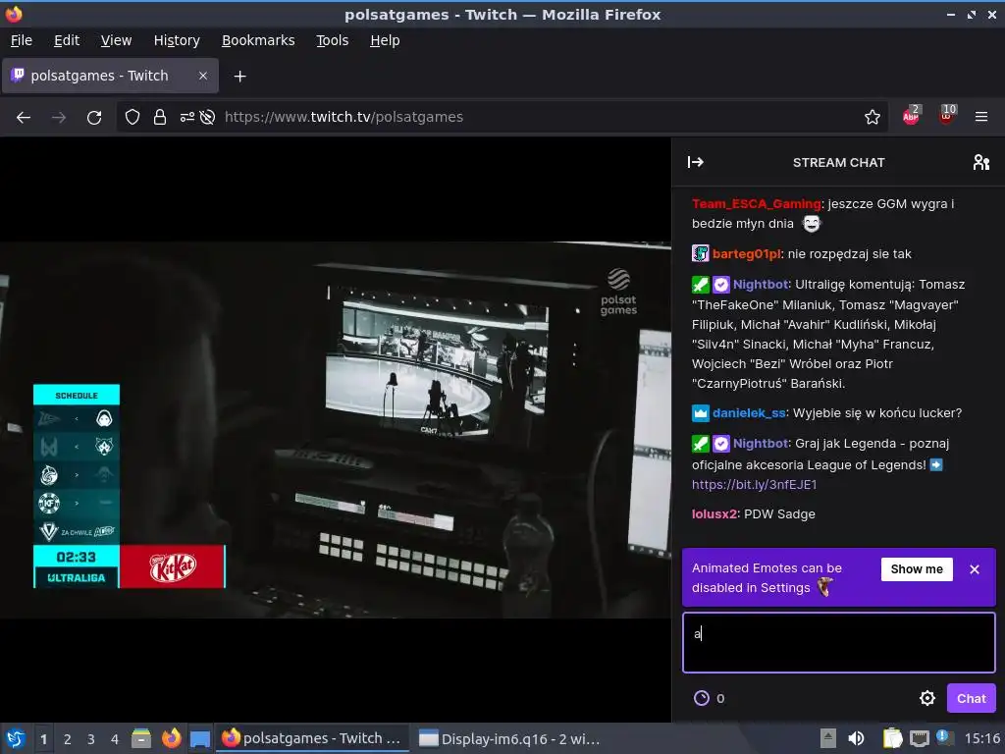The height and width of the screenshot is (754, 1005).
Task: Click the Twitch video player
Action: pyautogui.click(x=336, y=430)
